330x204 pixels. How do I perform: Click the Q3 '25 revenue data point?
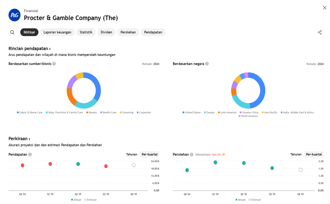[106, 166]
